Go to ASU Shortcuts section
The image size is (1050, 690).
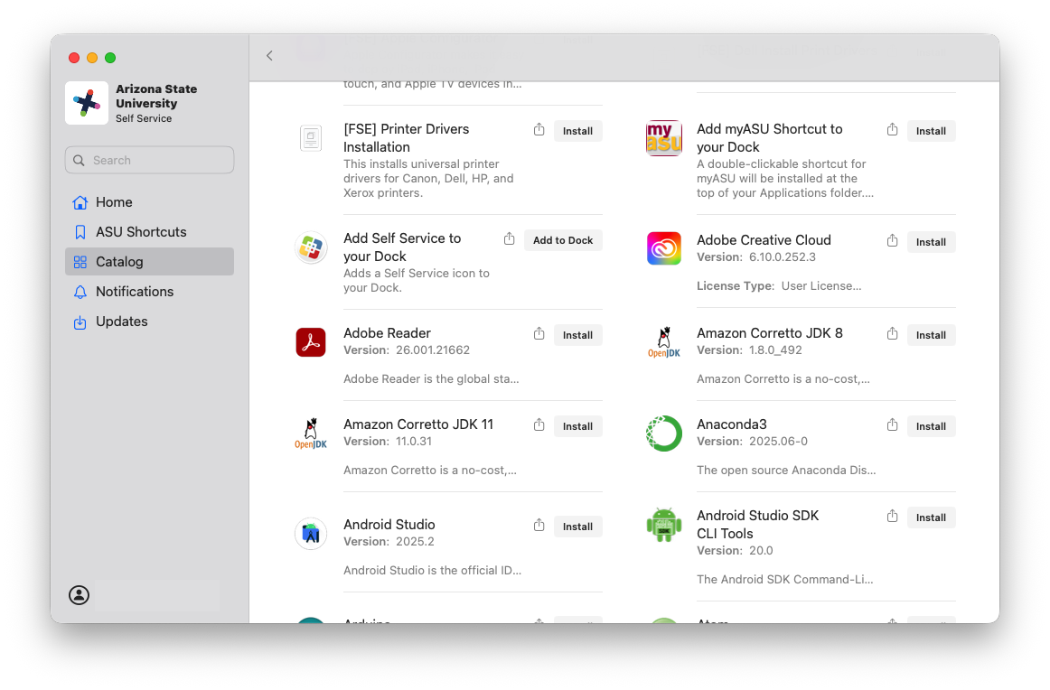[149, 232]
